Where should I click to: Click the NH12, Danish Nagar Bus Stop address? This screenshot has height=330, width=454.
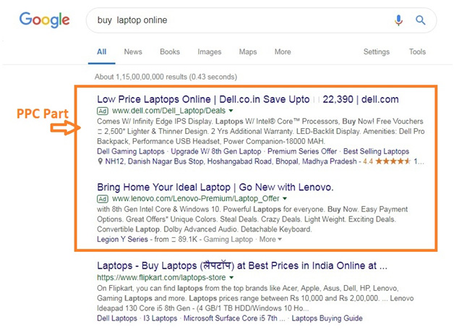click(x=231, y=161)
